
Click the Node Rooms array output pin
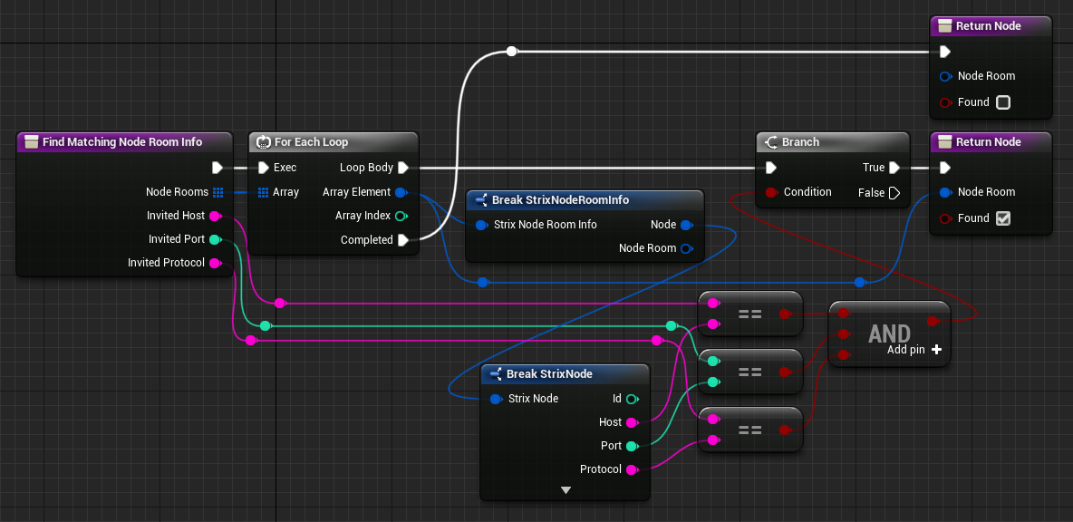(217, 192)
